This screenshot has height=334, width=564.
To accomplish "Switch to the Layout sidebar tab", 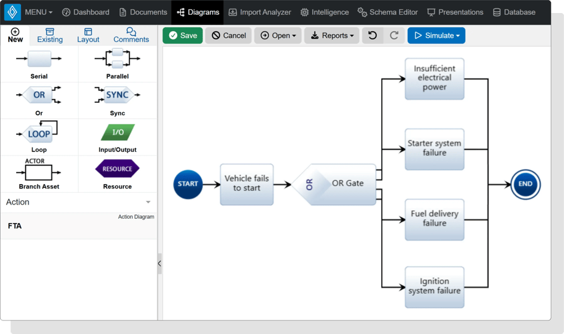I will click(x=88, y=35).
